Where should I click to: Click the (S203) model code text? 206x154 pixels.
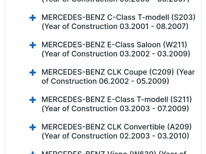pos(183,17)
